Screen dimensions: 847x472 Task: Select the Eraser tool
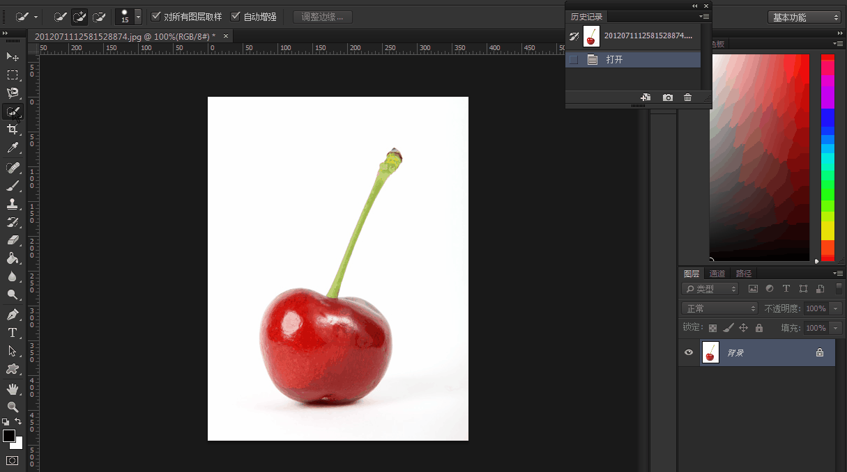(x=13, y=240)
